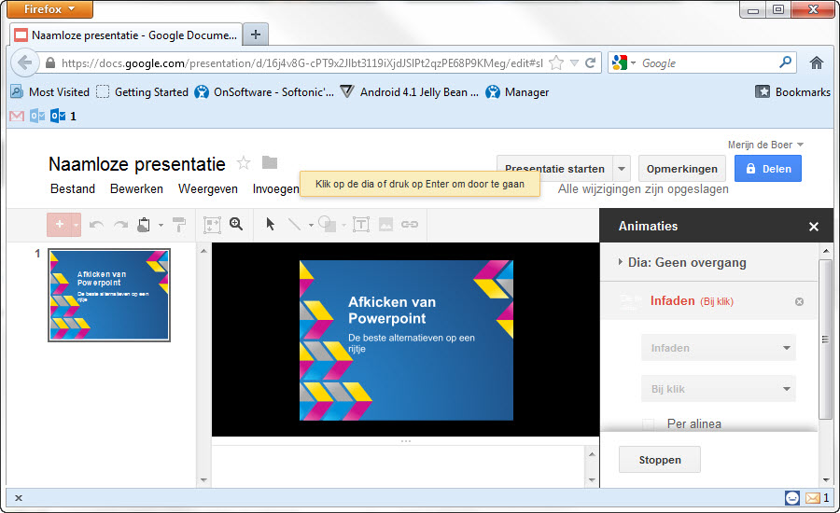The width and height of the screenshot is (840, 513).
Task: Select the line drawing tool
Action: tap(294, 225)
